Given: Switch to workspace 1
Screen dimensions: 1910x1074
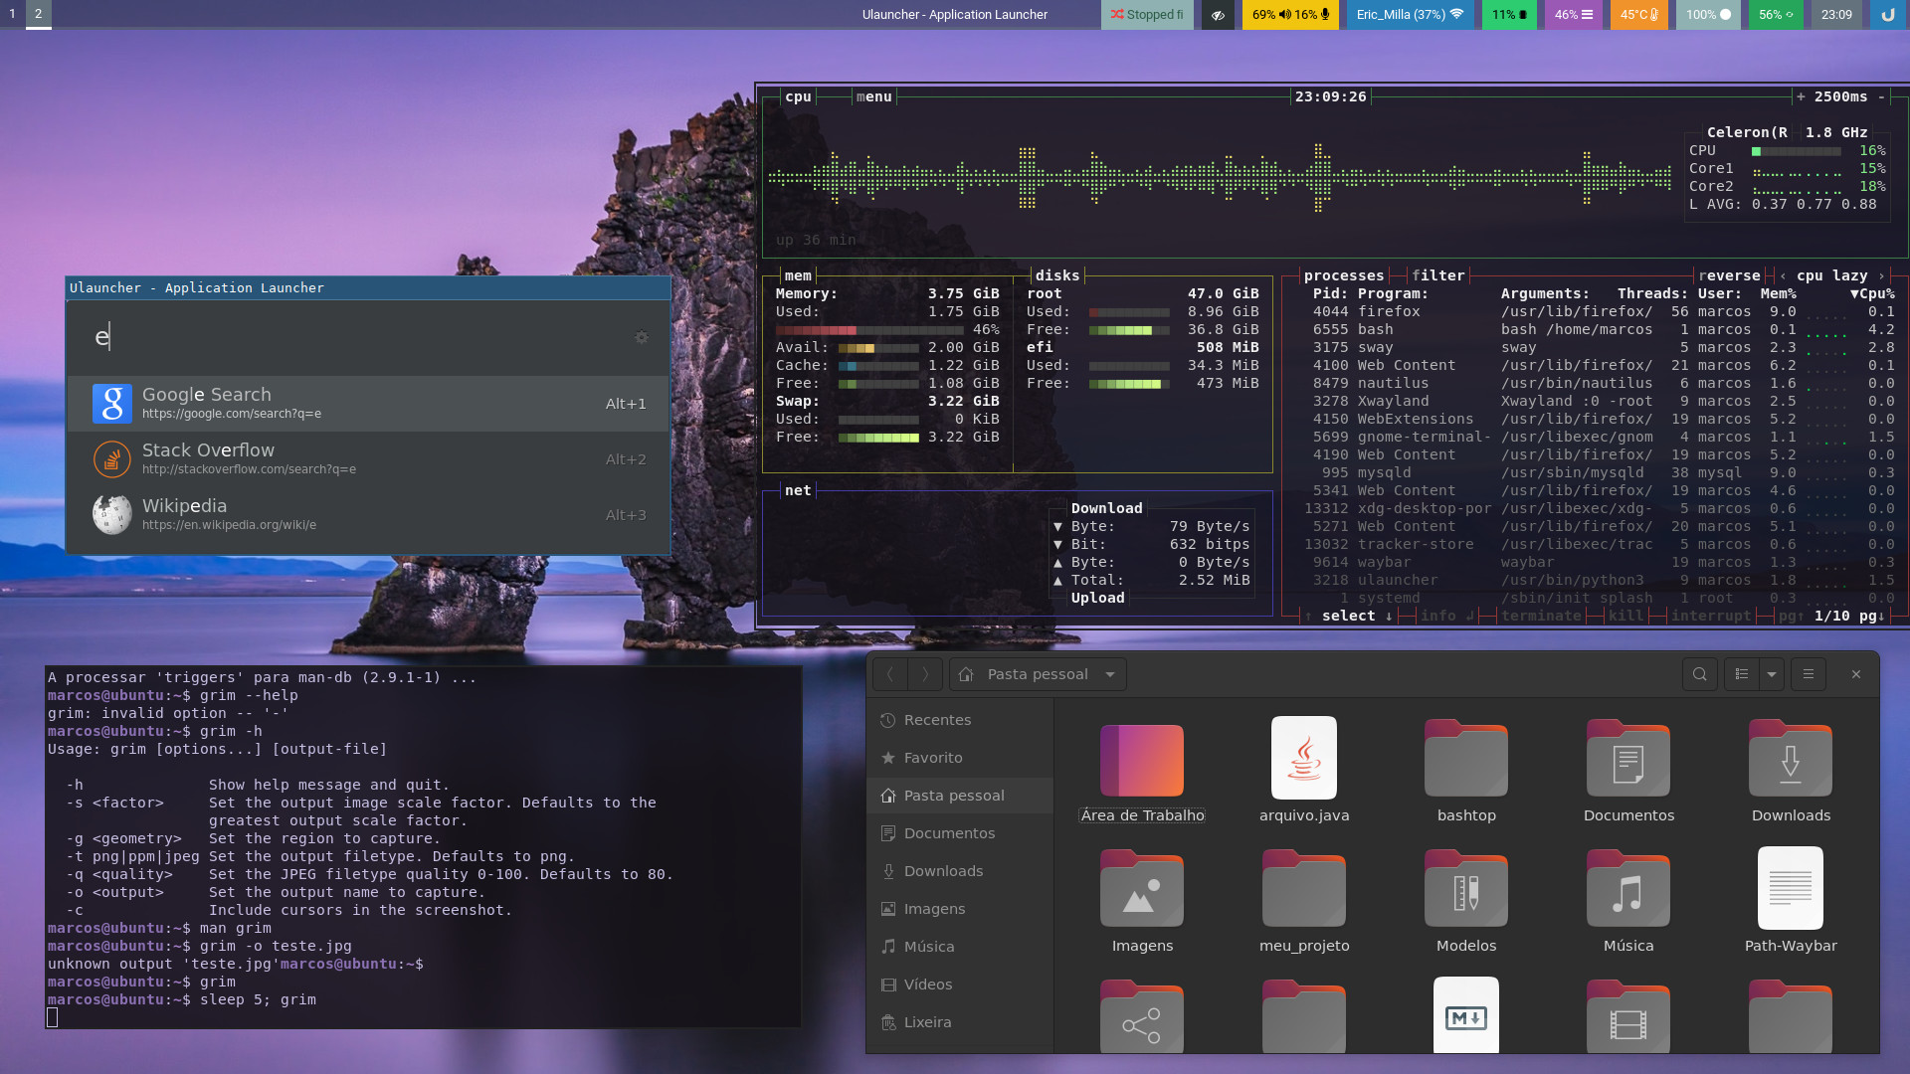Looking at the screenshot, I should click(12, 14).
